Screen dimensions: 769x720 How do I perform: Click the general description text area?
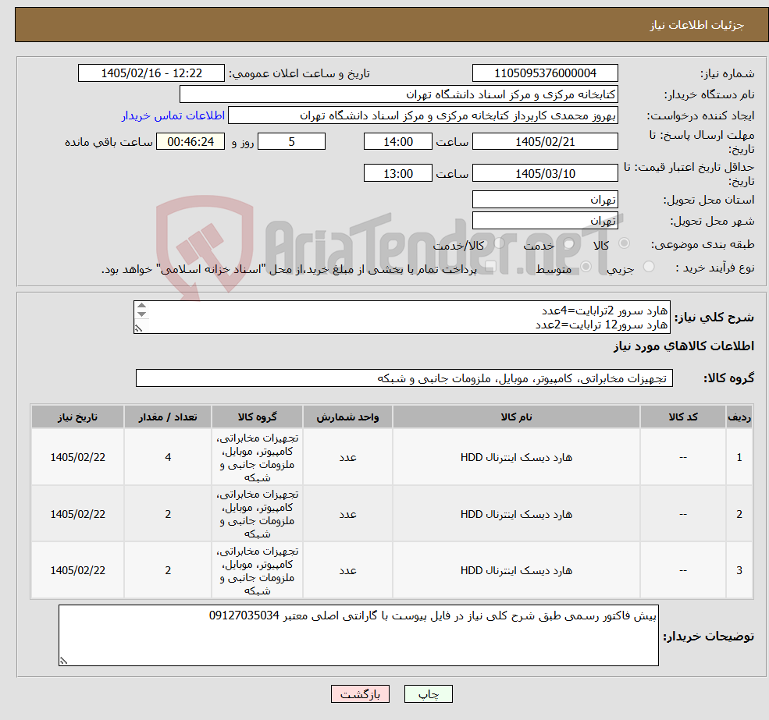tap(401, 317)
